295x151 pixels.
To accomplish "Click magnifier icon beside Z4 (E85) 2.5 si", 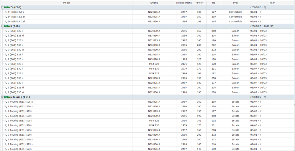I will (x=6, y=17).
